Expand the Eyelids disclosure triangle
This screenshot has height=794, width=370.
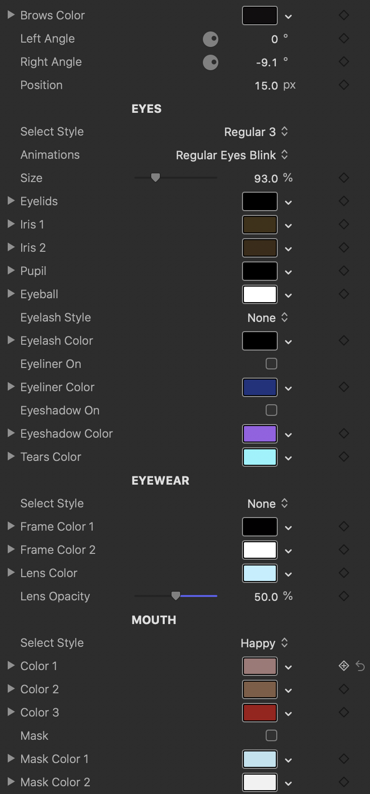[x=11, y=201]
